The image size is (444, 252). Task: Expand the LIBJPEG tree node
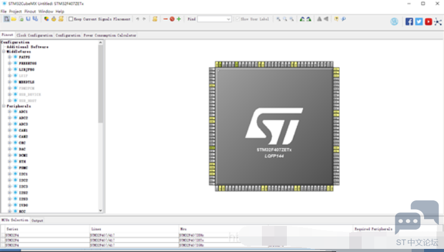point(9,70)
